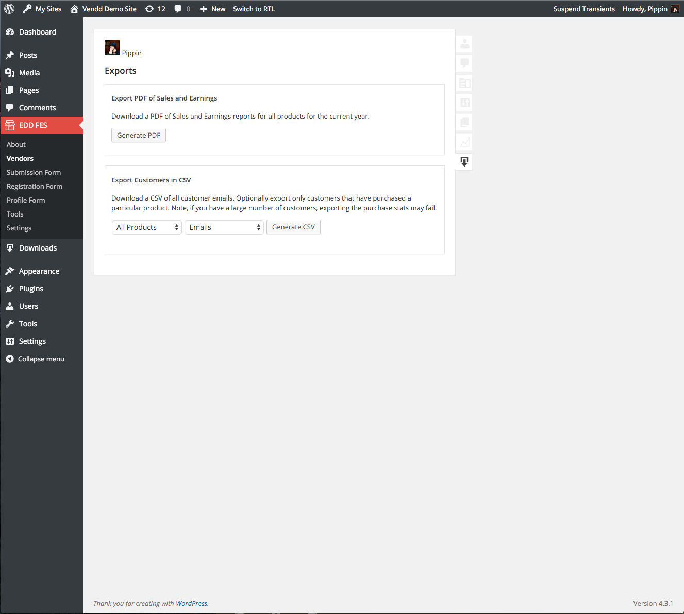The width and height of the screenshot is (684, 614).
Task: Click the settings sliders icon
Action: [x=463, y=103]
